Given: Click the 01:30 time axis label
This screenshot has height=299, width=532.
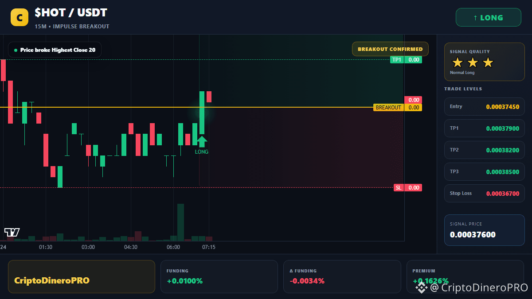Looking at the screenshot, I should pyautogui.click(x=46, y=247).
